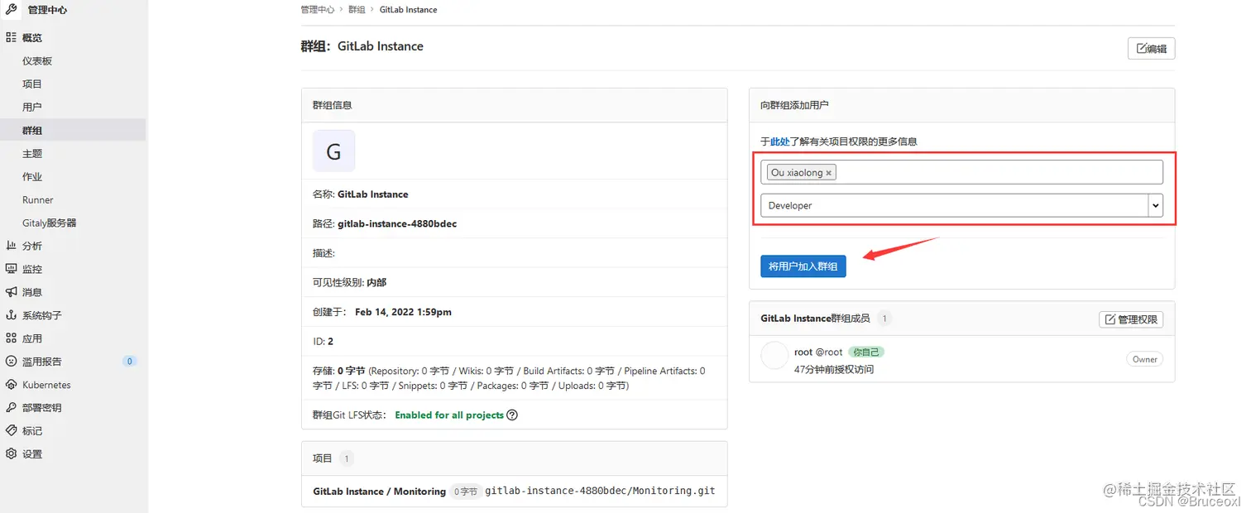The width and height of the screenshot is (1251, 513).
Task: Open 仪表板 in the sidebar
Action: pos(37,61)
